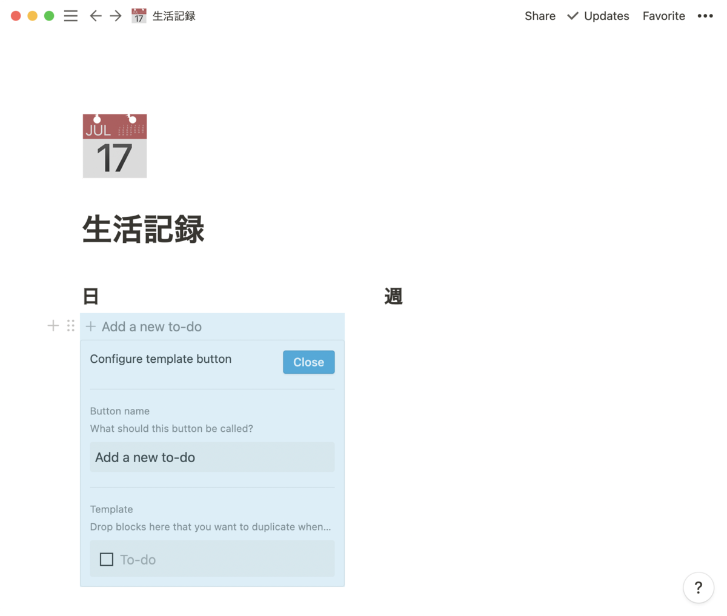Add a block using the plus icon
727x616 pixels.
click(x=53, y=325)
